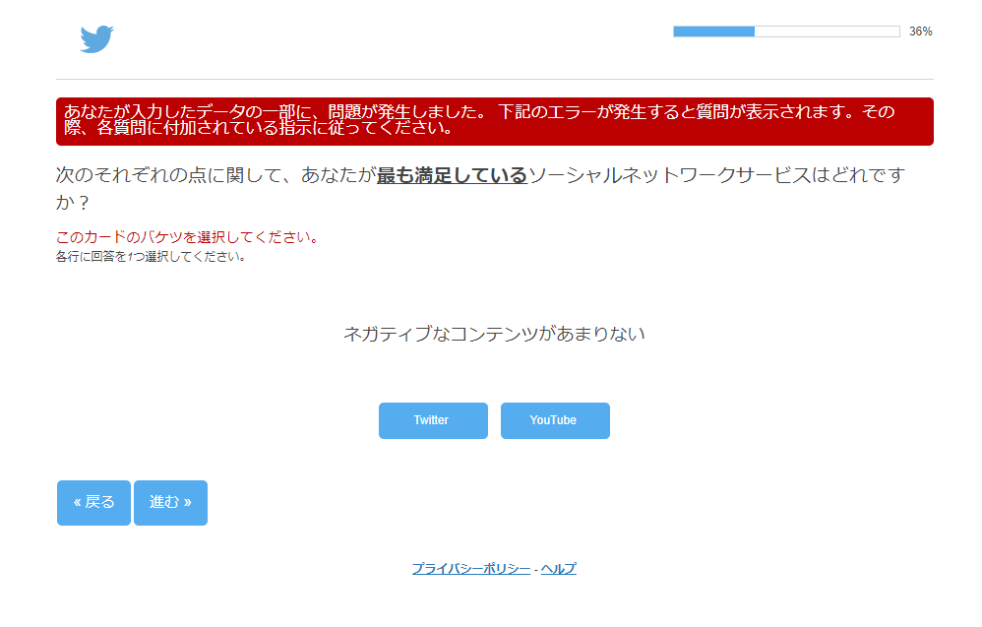Viewport: 982px width, 627px height.
Task: Open the プライバシーポリシー link
Action: [470, 569]
